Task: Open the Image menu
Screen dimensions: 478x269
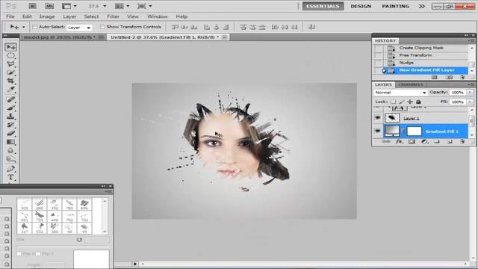Action: click(x=47, y=16)
